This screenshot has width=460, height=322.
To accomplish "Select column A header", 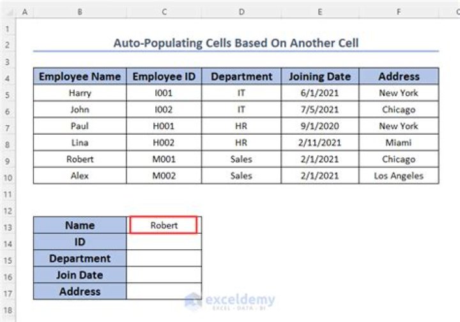I will tap(25, 11).
